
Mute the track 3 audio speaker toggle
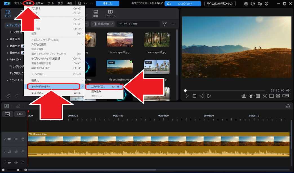pos(16,152)
